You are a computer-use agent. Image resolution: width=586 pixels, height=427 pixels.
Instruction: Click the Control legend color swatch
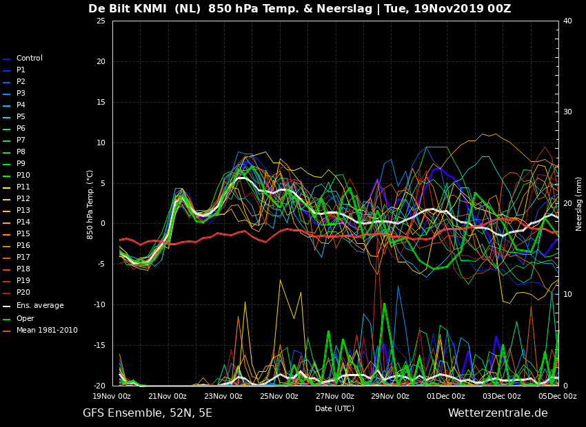click(7, 59)
